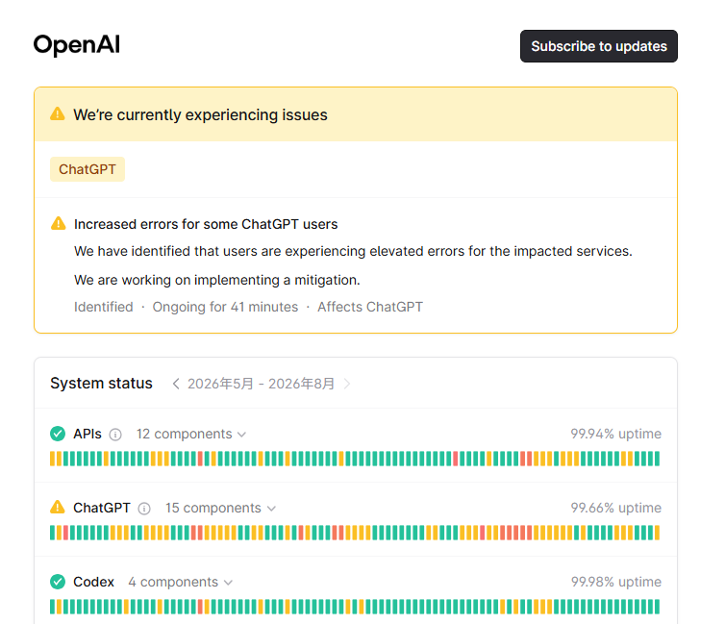Click the APIs group name

pos(87,434)
